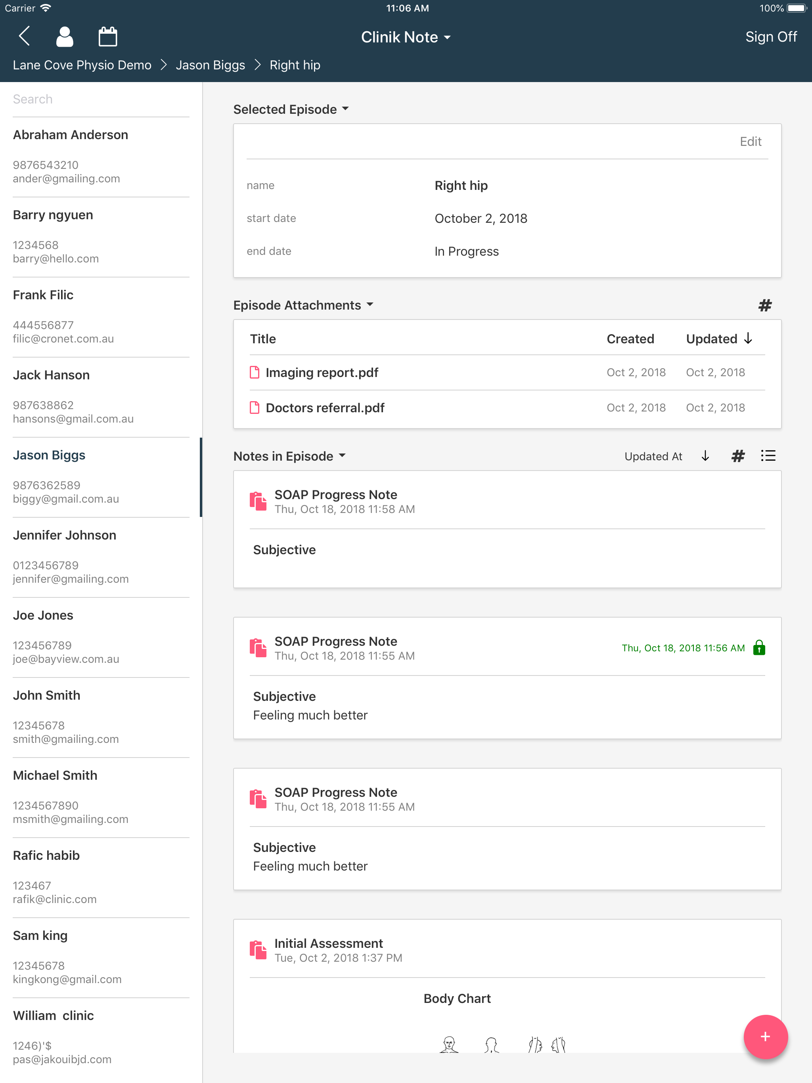Select patient Joe Jones

[101, 637]
